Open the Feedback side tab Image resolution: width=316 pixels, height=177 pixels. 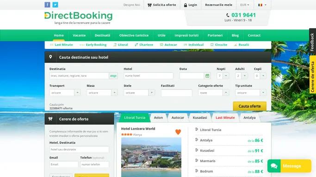(312, 42)
